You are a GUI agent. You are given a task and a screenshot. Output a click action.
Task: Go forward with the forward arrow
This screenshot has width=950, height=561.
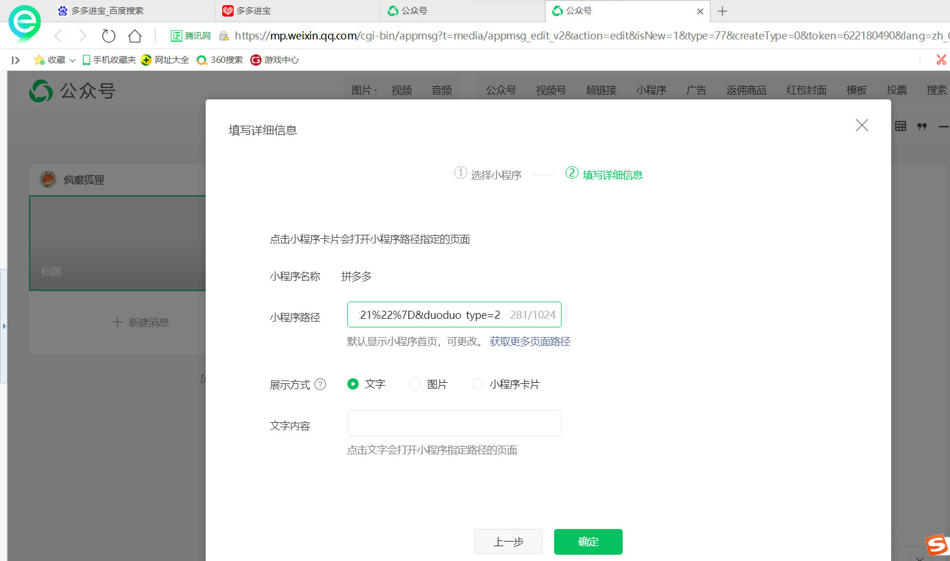point(83,36)
